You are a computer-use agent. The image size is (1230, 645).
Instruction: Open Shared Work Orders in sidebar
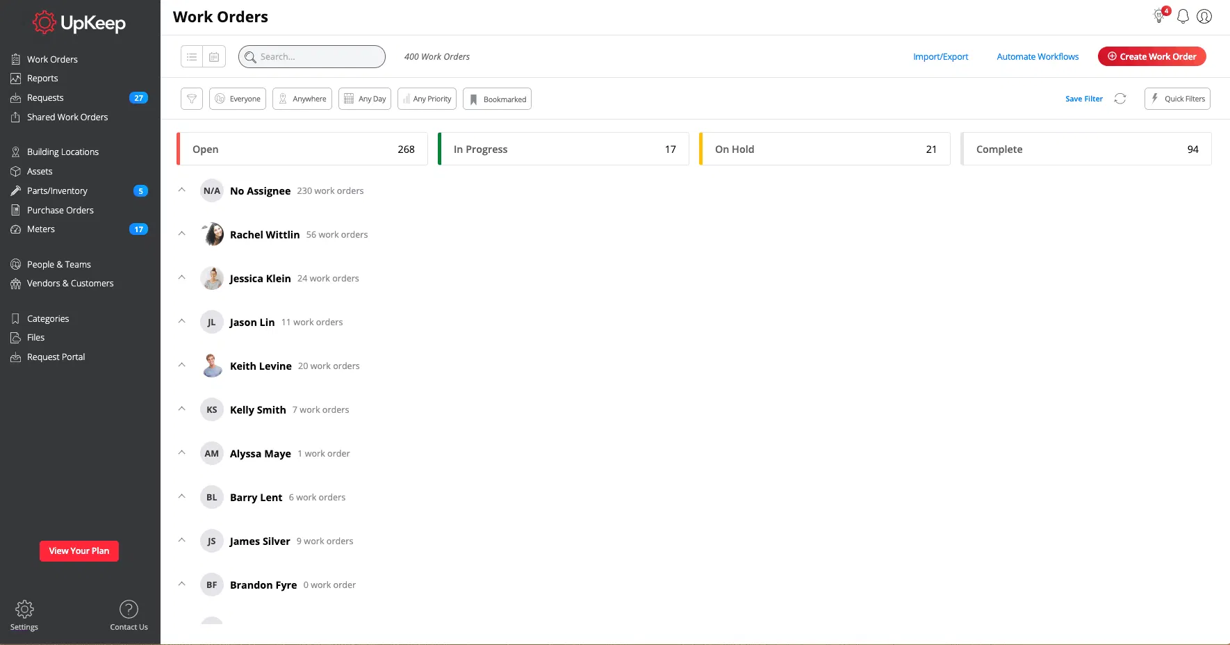pos(60,117)
